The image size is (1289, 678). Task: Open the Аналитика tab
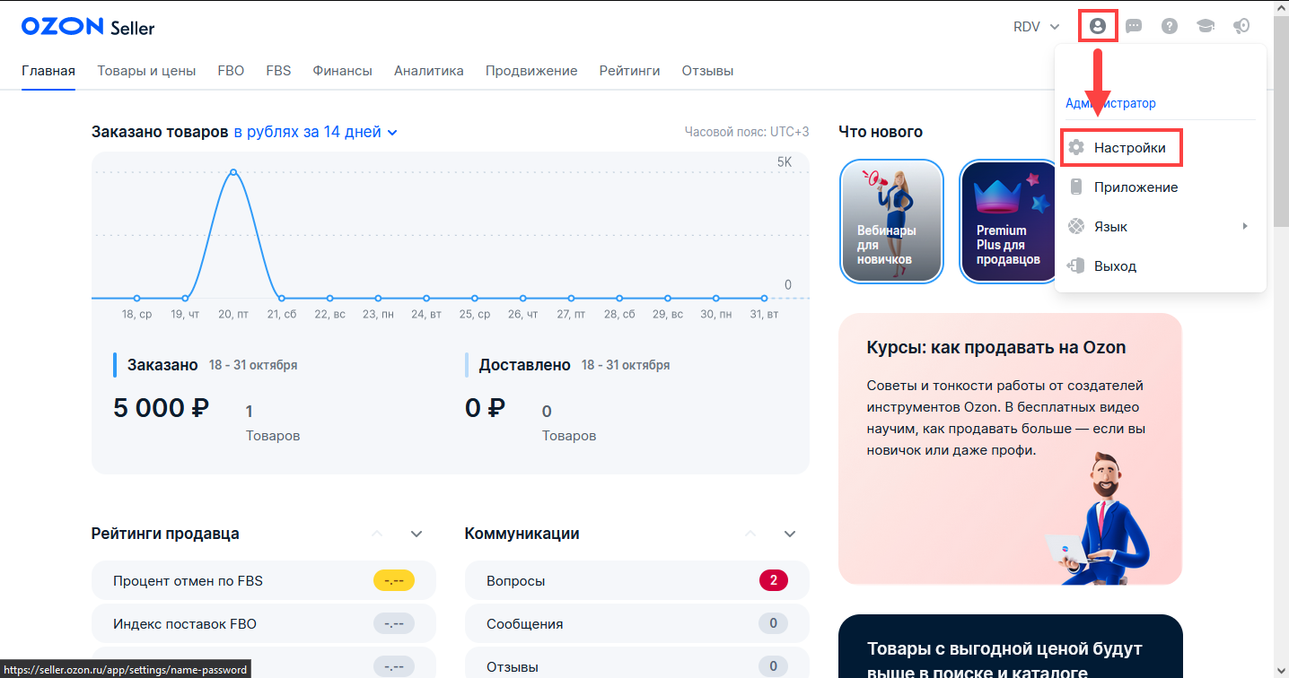pos(429,71)
